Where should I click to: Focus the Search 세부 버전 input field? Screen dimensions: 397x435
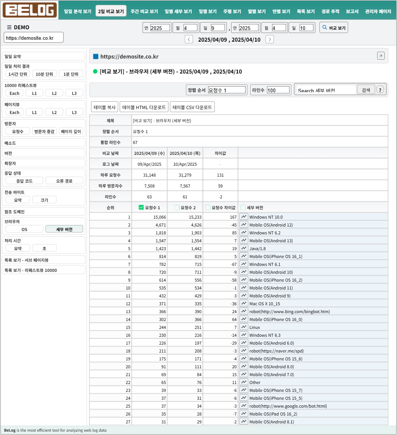click(326, 90)
